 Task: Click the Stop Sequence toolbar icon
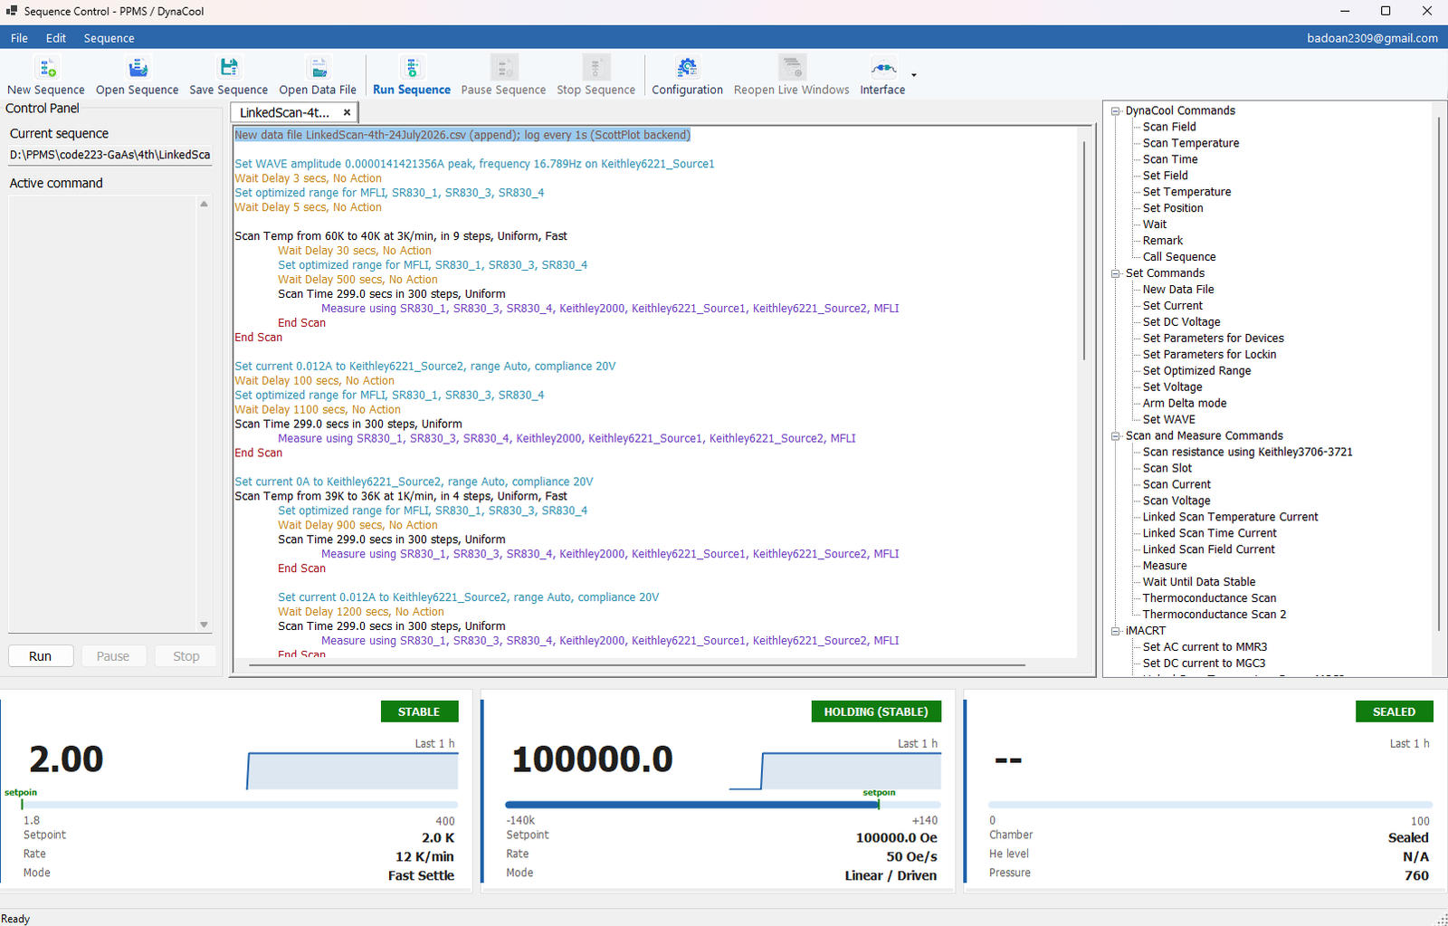(596, 68)
